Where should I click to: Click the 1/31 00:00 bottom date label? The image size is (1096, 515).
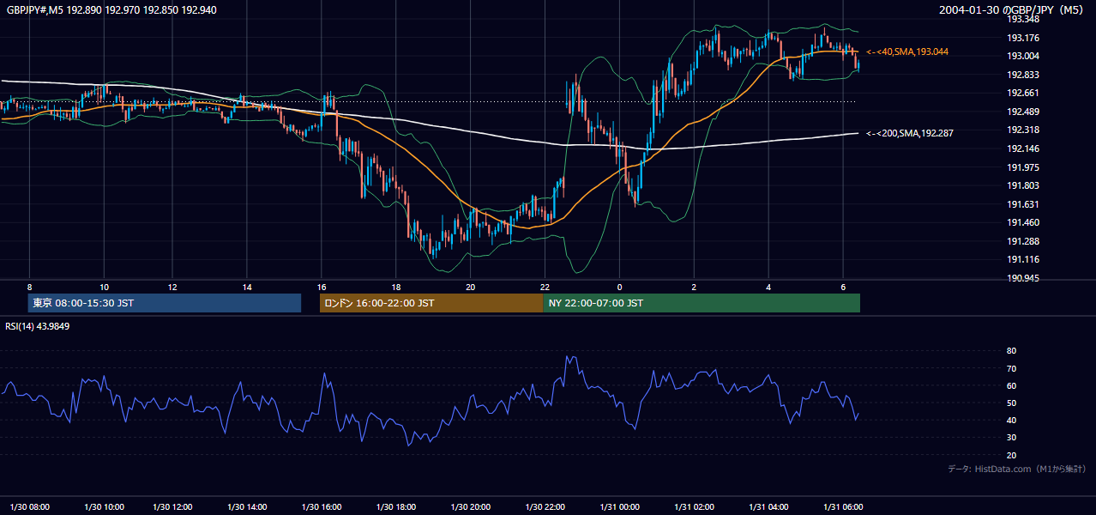pos(619,506)
